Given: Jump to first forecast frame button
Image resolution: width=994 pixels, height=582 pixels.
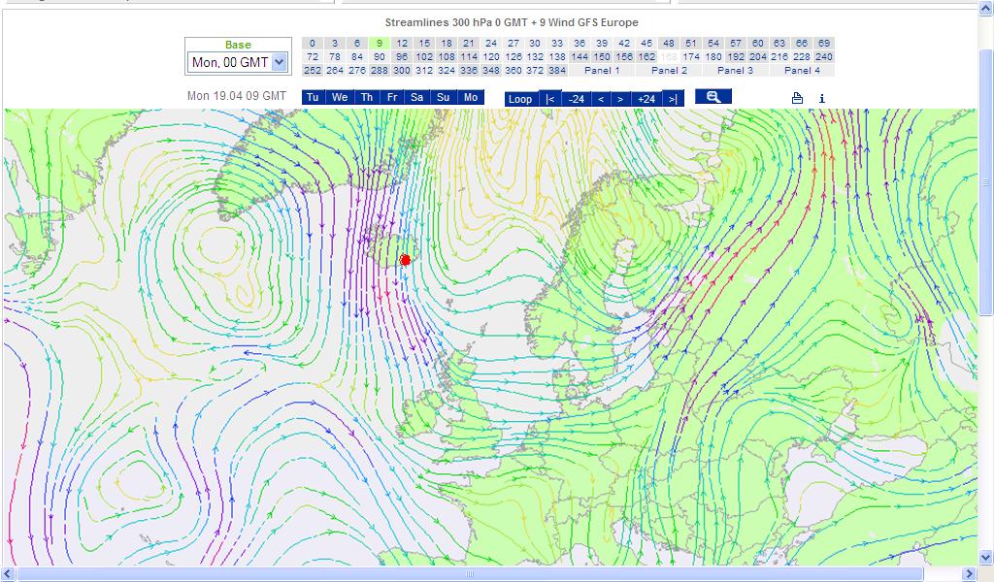Looking at the screenshot, I should coord(550,98).
